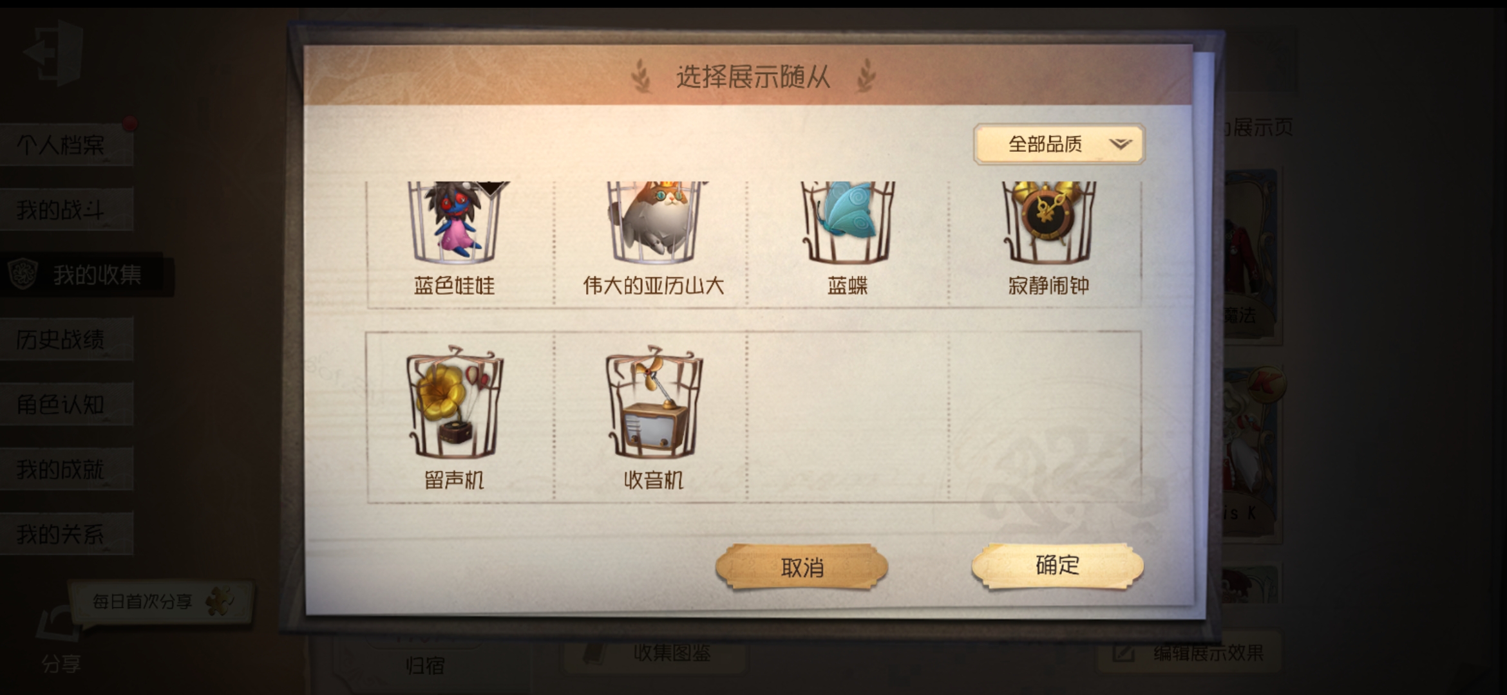
Task: Expand the quality filter arrow
Action: [x=1121, y=144]
